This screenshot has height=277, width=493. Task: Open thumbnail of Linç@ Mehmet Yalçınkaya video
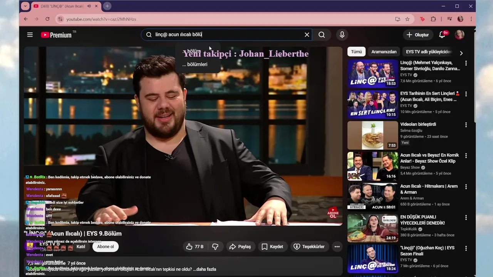[373, 73]
